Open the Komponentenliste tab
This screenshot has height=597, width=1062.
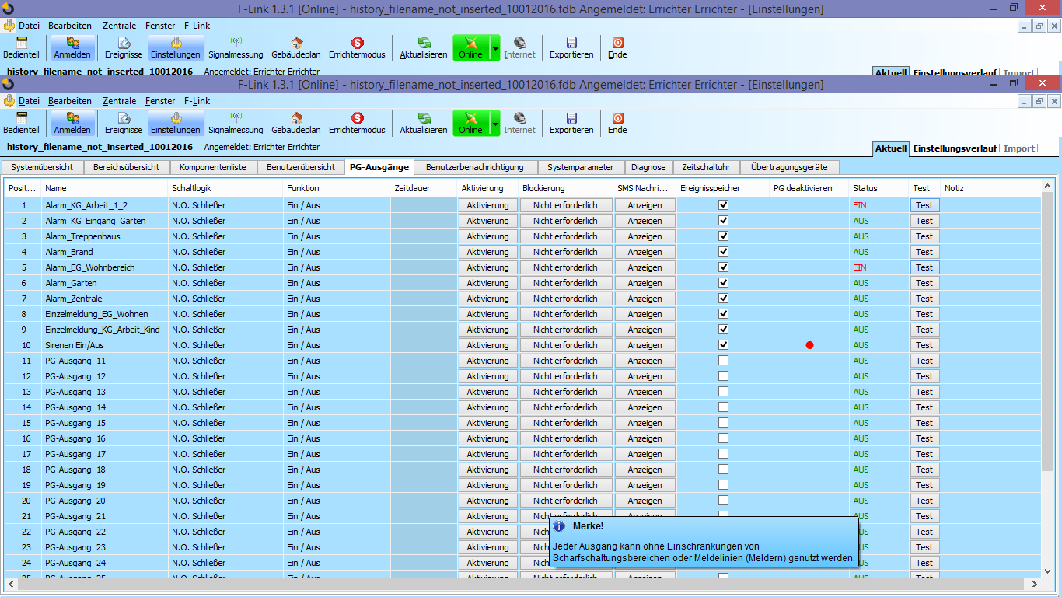click(212, 167)
